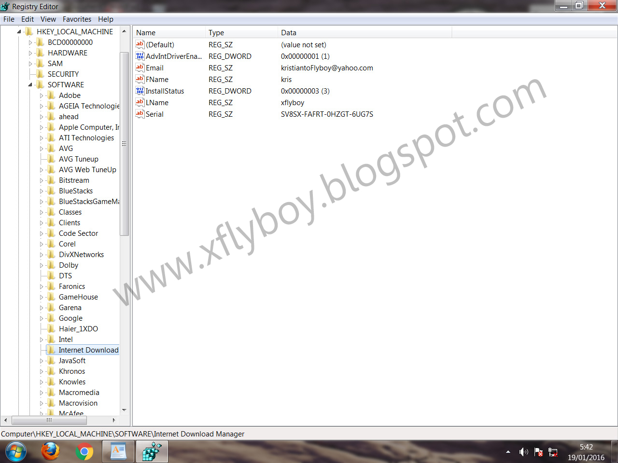Click the volume icon in system tray
This screenshot has height=463, width=618.
(x=524, y=452)
